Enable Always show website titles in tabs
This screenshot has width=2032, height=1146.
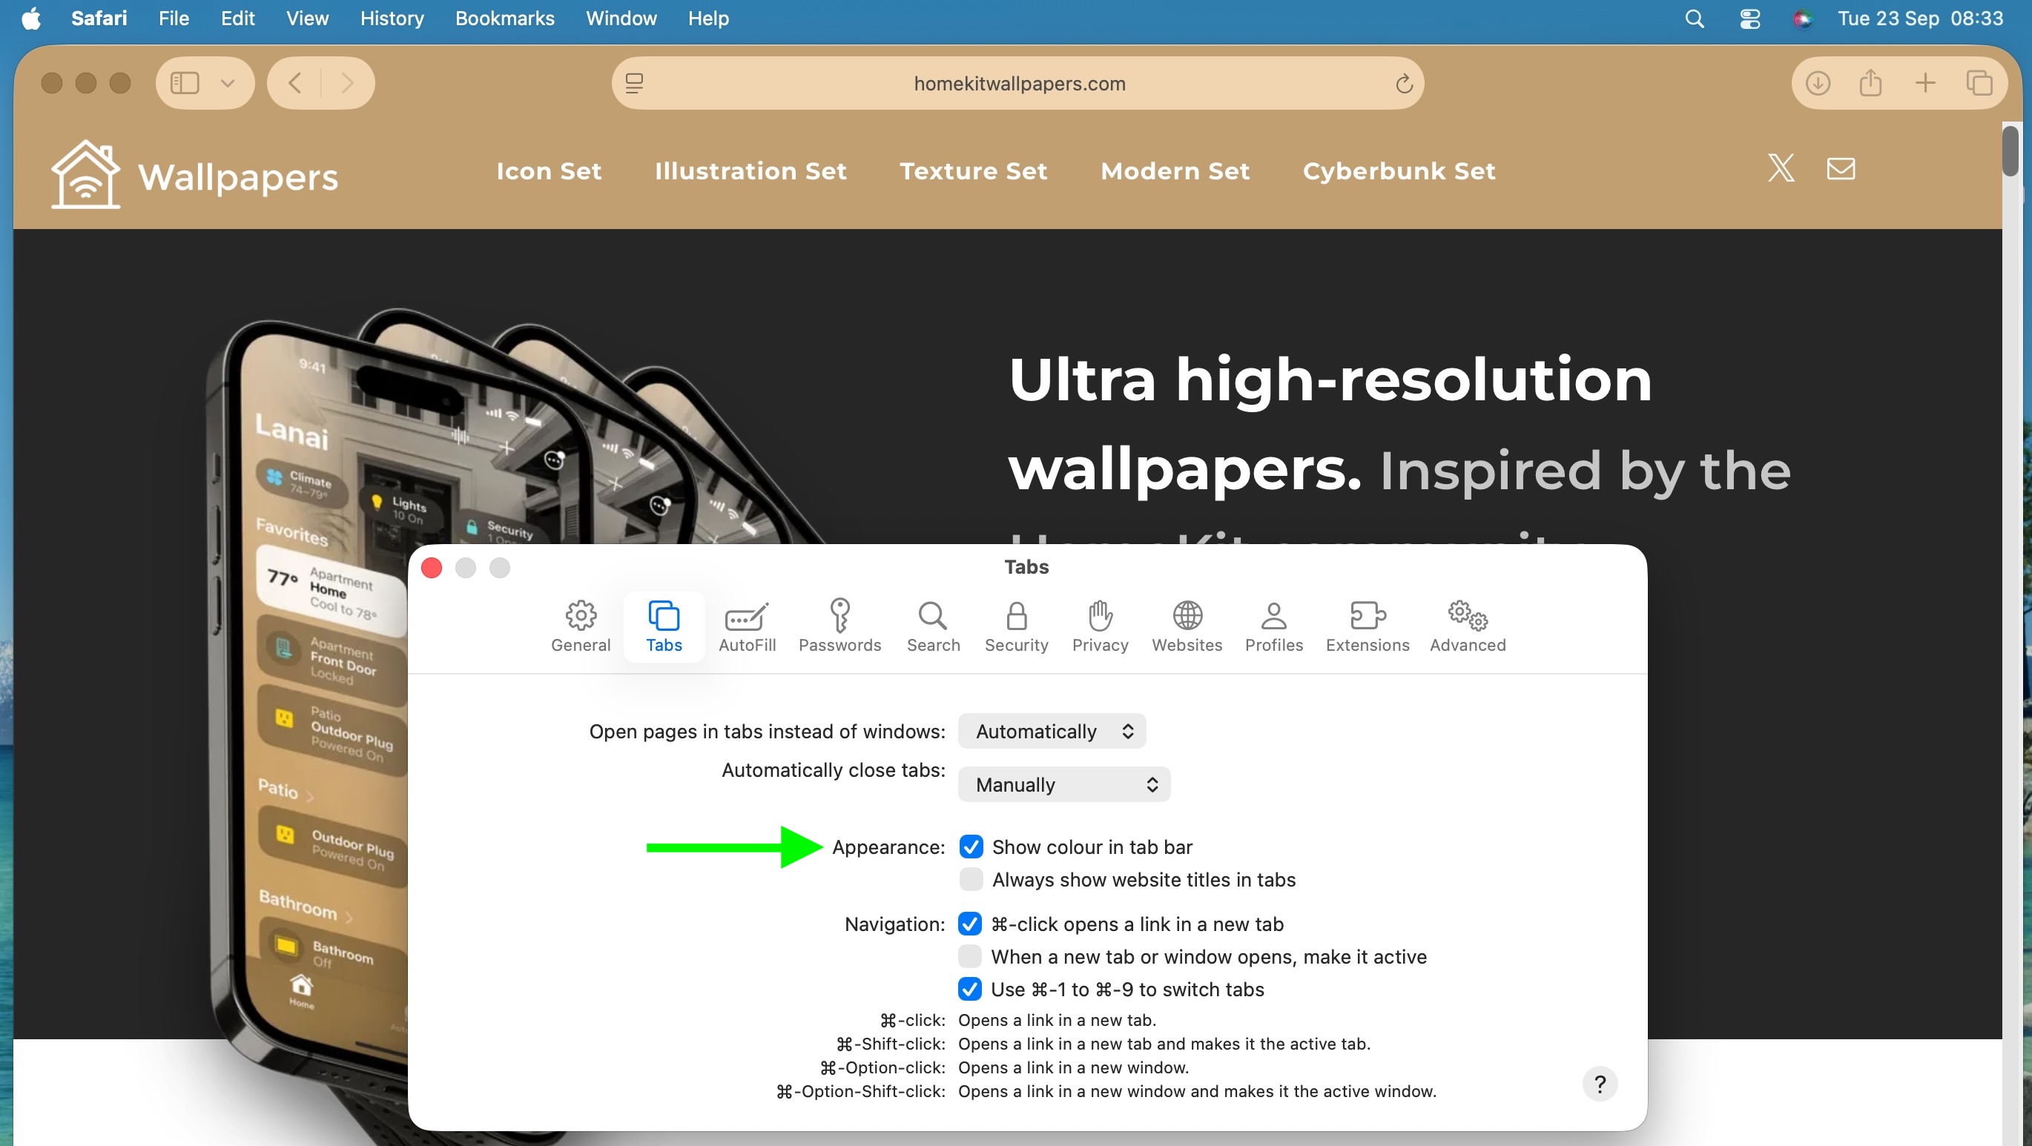[x=971, y=878]
